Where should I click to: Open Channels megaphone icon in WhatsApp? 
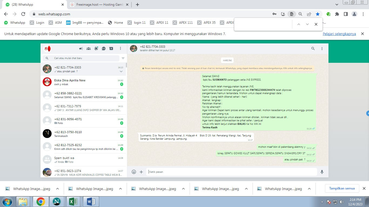(81, 49)
